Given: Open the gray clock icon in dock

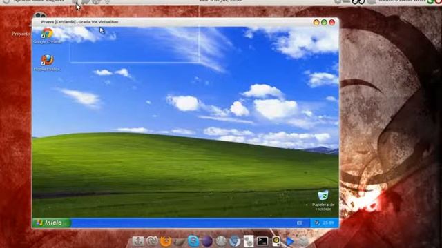Looking at the screenshot, I should point(221,241).
